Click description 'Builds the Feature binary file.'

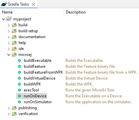[91, 66]
